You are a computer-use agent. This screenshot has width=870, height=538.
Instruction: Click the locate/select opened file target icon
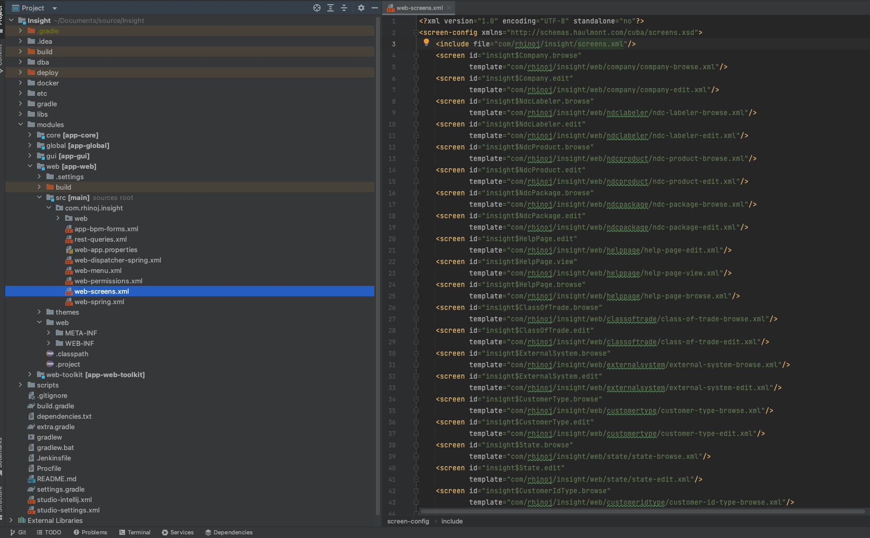pos(316,8)
